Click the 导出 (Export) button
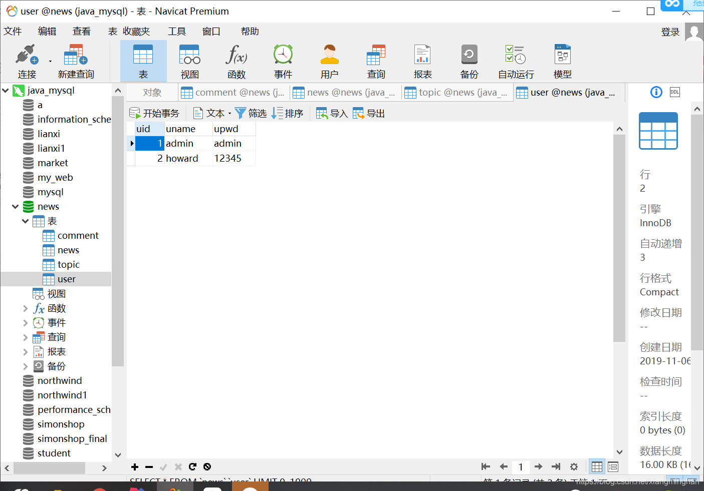The image size is (704, 491). (369, 113)
